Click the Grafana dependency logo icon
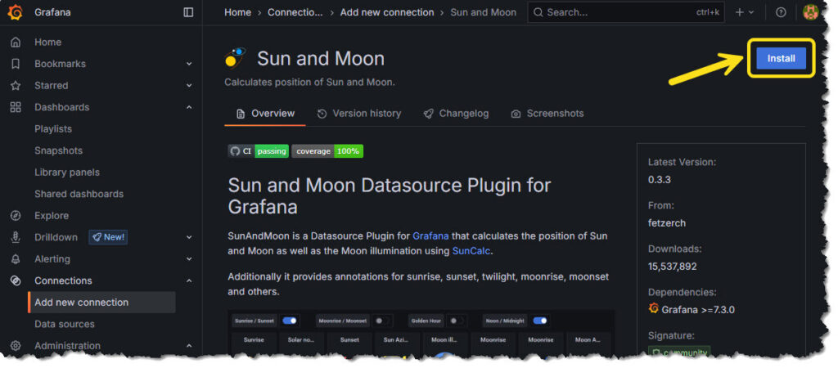The image size is (838, 368). pos(653,308)
